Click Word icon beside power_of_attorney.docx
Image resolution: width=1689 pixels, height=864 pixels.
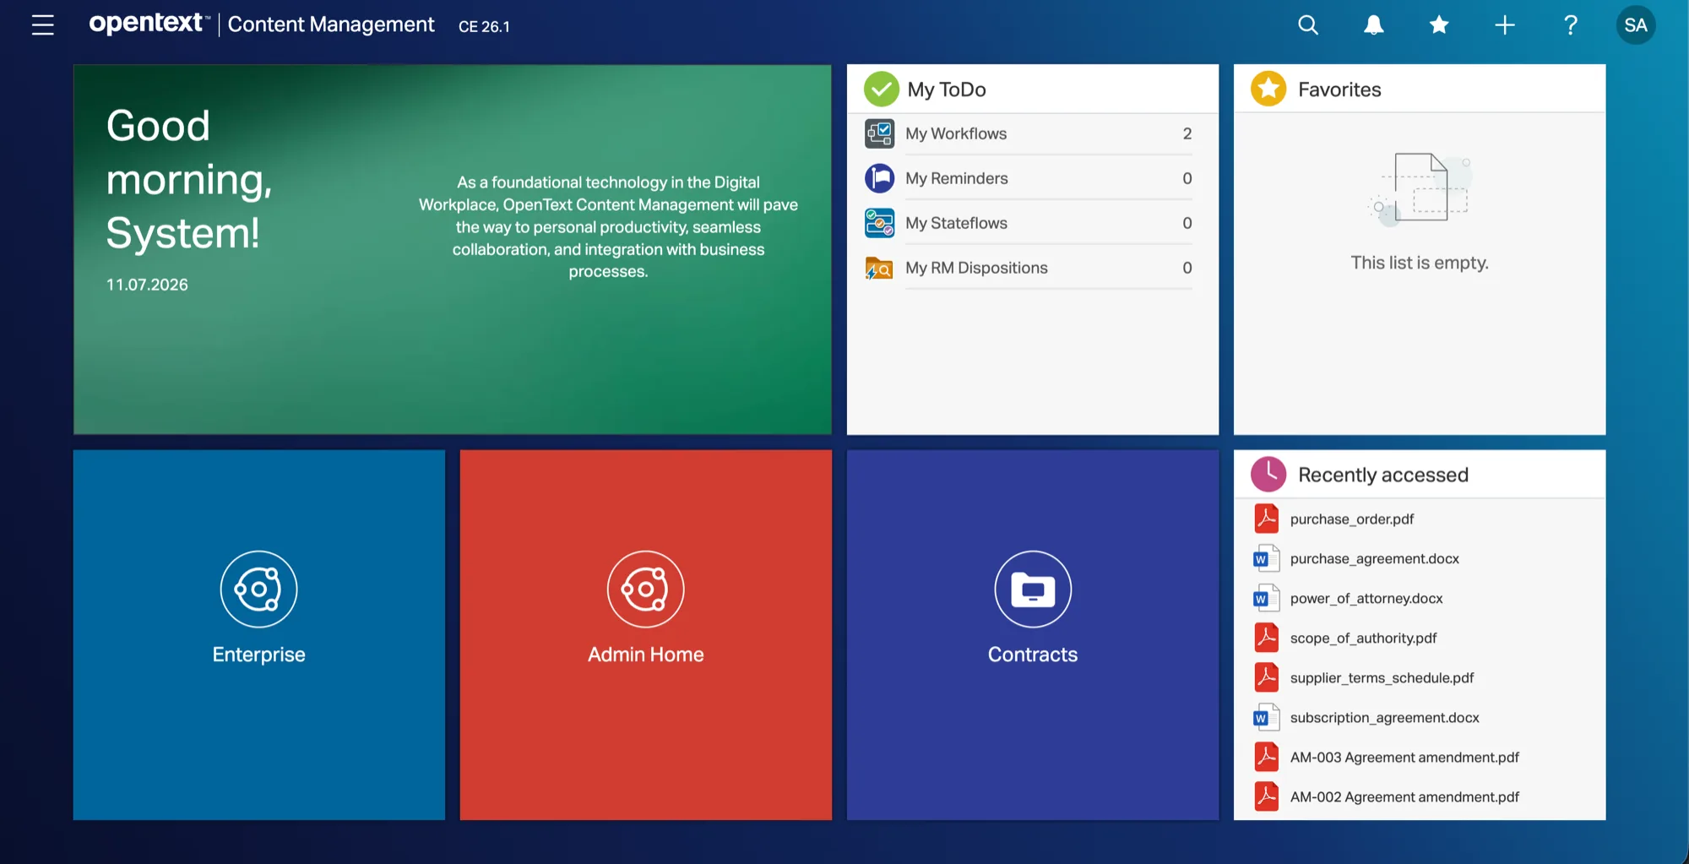coord(1267,598)
